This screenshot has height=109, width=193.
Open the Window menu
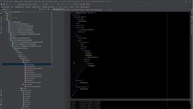coord(51,1)
